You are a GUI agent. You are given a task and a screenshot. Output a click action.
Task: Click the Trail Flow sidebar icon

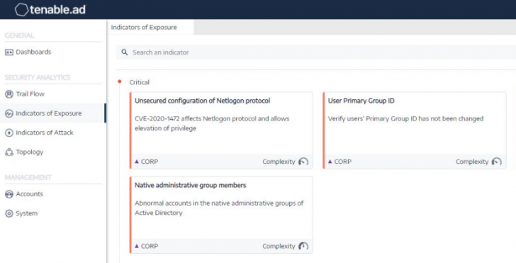[9, 94]
